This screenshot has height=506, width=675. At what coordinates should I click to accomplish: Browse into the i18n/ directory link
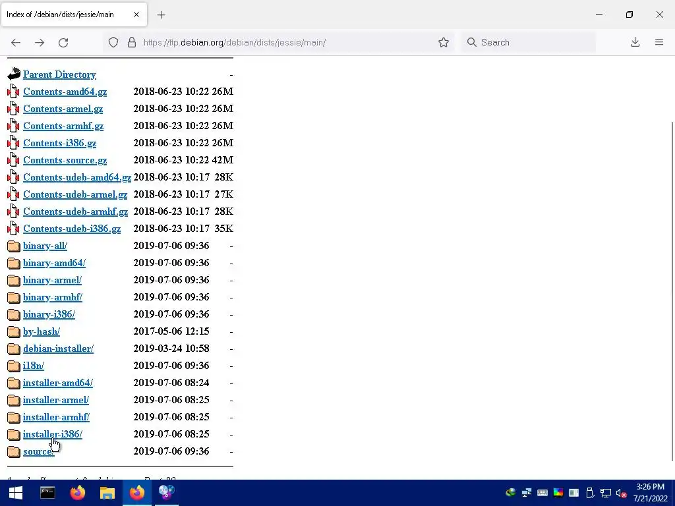pos(34,366)
